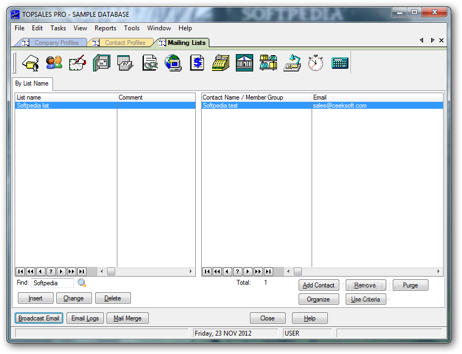The width and height of the screenshot is (462, 354).
Task: Open the Help menu
Action: [x=185, y=28]
